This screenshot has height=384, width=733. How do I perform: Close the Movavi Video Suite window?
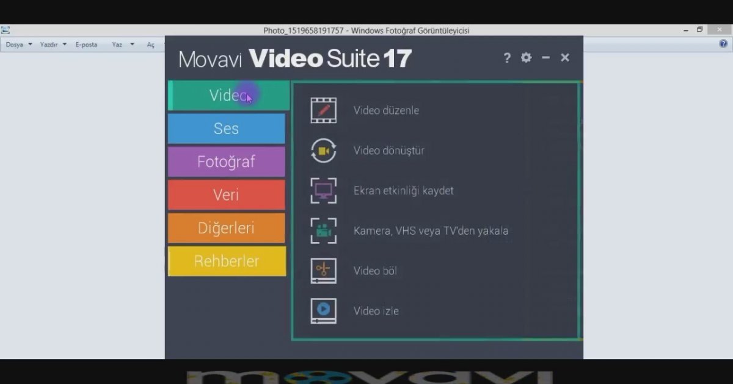pyautogui.click(x=565, y=57)
